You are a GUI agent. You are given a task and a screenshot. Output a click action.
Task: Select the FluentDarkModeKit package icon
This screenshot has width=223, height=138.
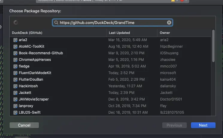[x=15, y=73]
